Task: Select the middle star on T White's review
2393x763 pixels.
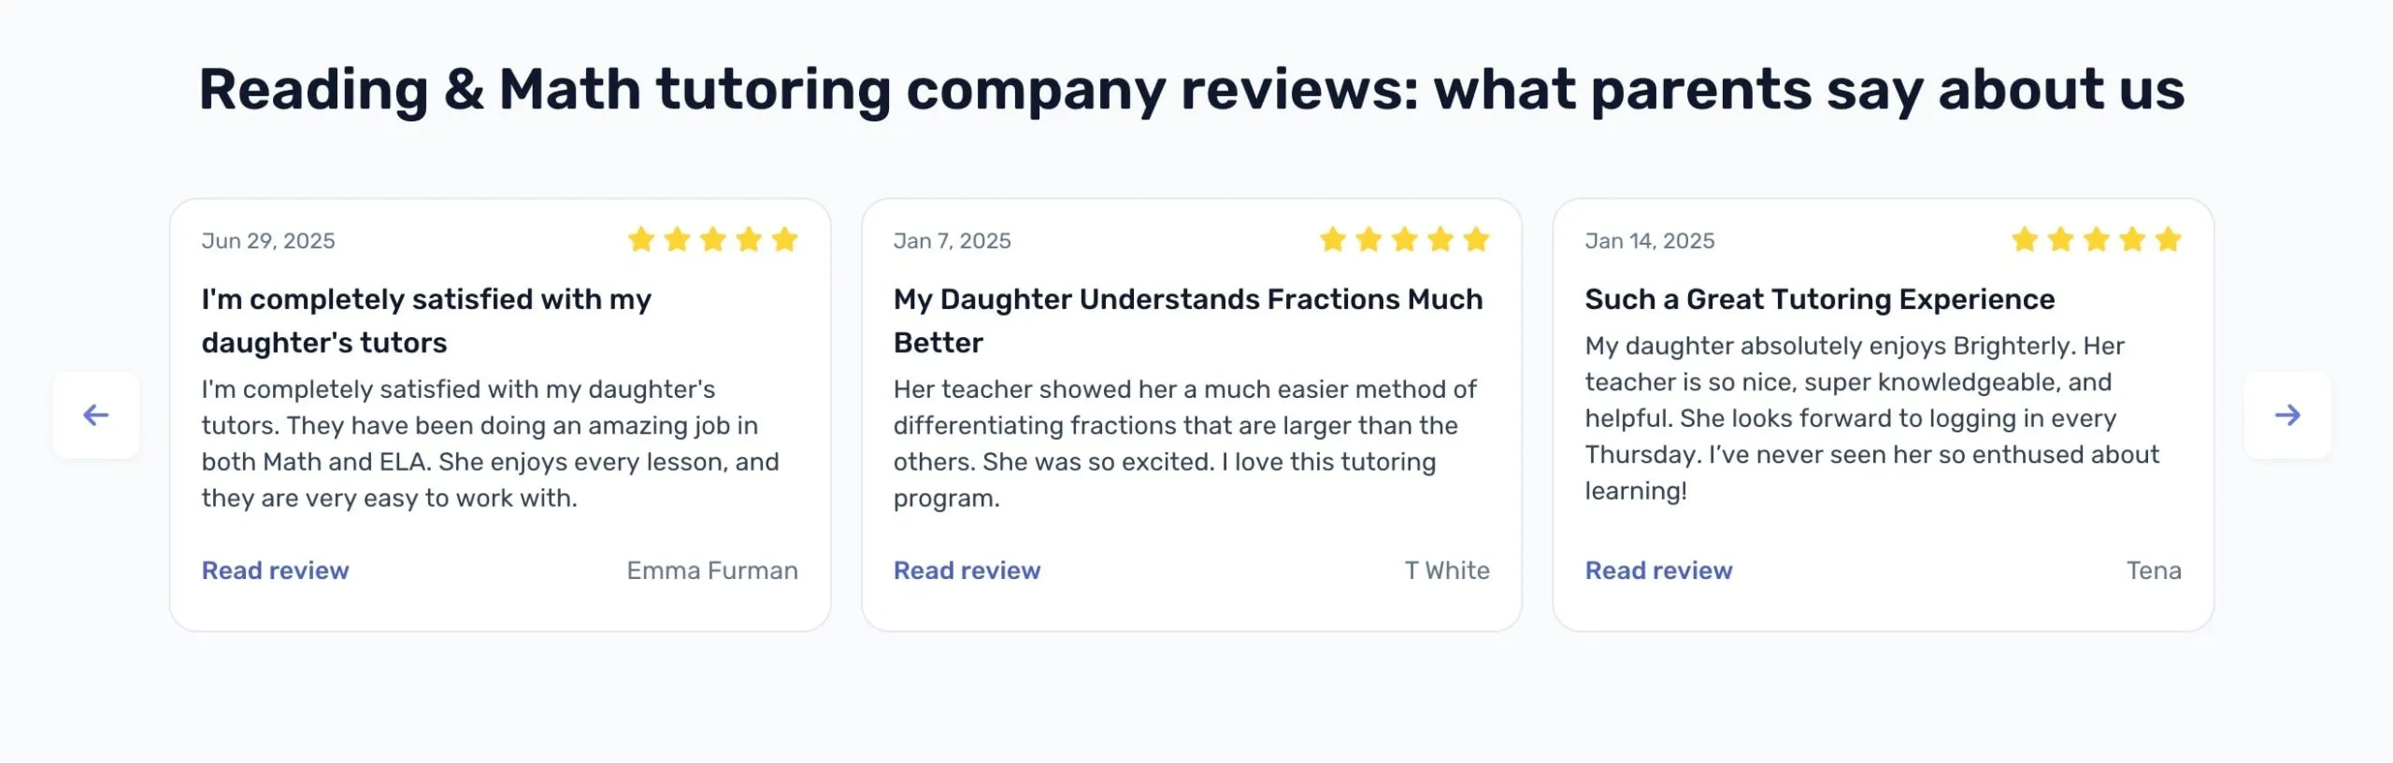Action: click(1404, 240)
